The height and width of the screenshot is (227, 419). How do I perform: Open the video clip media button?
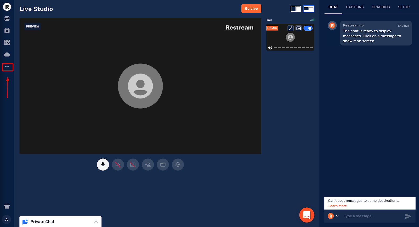(163, 165)
